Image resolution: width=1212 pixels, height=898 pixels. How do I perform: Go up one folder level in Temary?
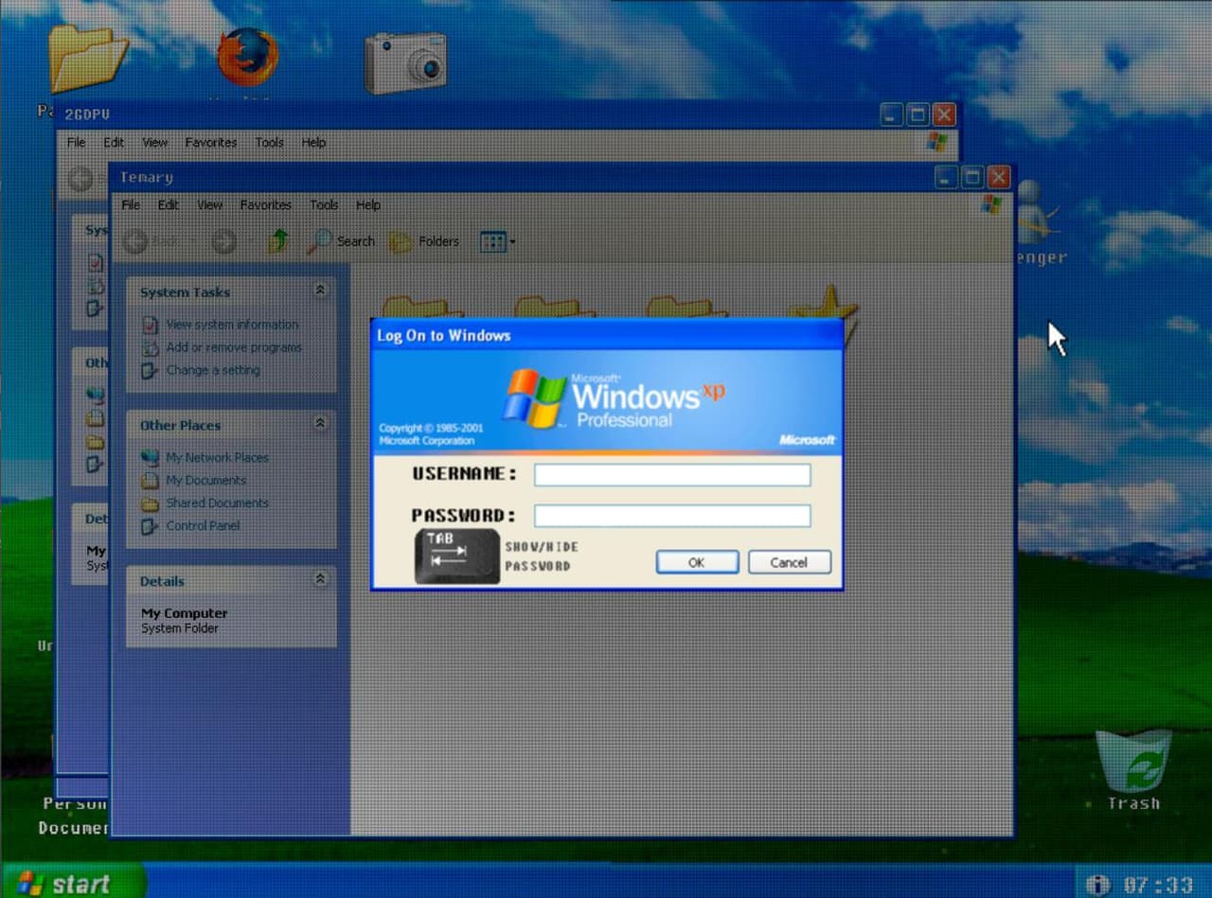pyautogui.click(x=277, y=241)
